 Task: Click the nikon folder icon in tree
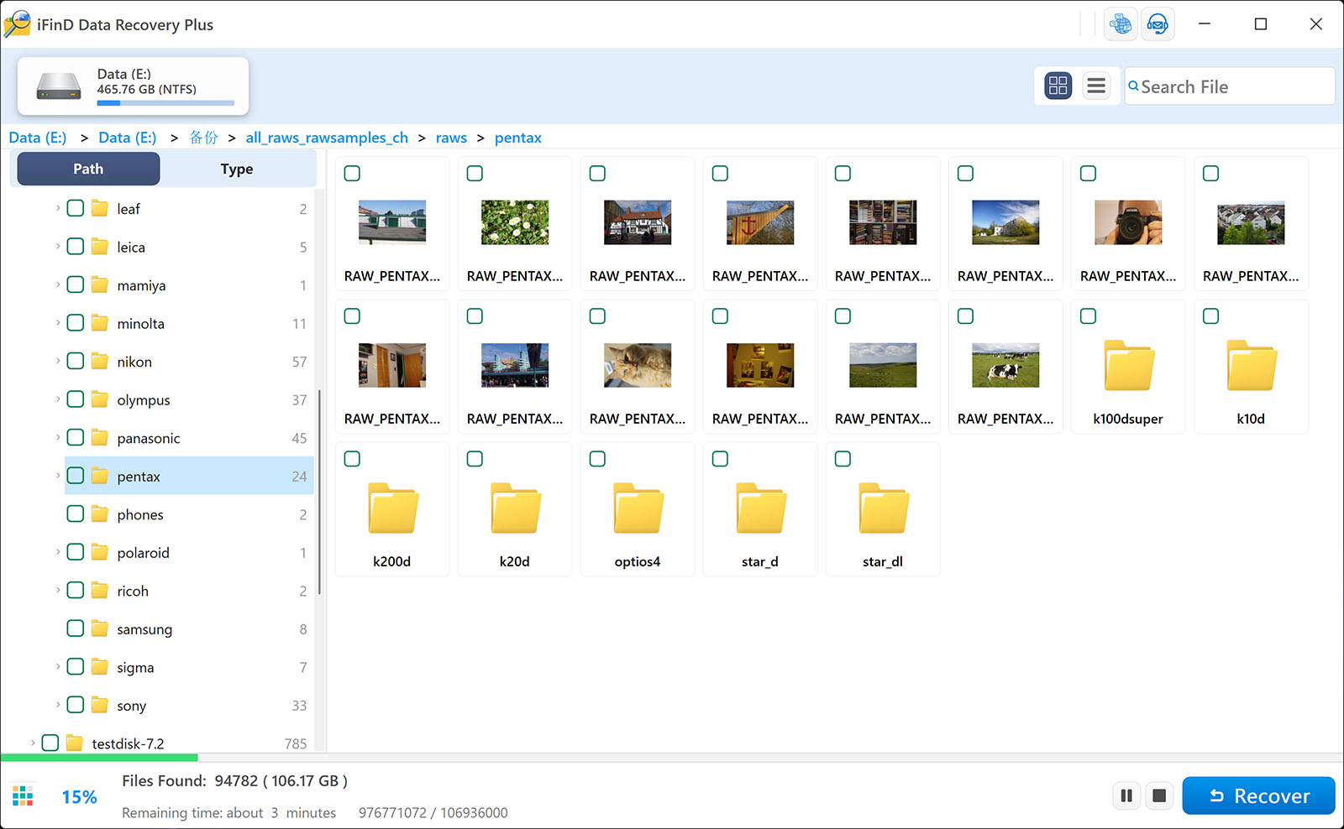[100, 362]
